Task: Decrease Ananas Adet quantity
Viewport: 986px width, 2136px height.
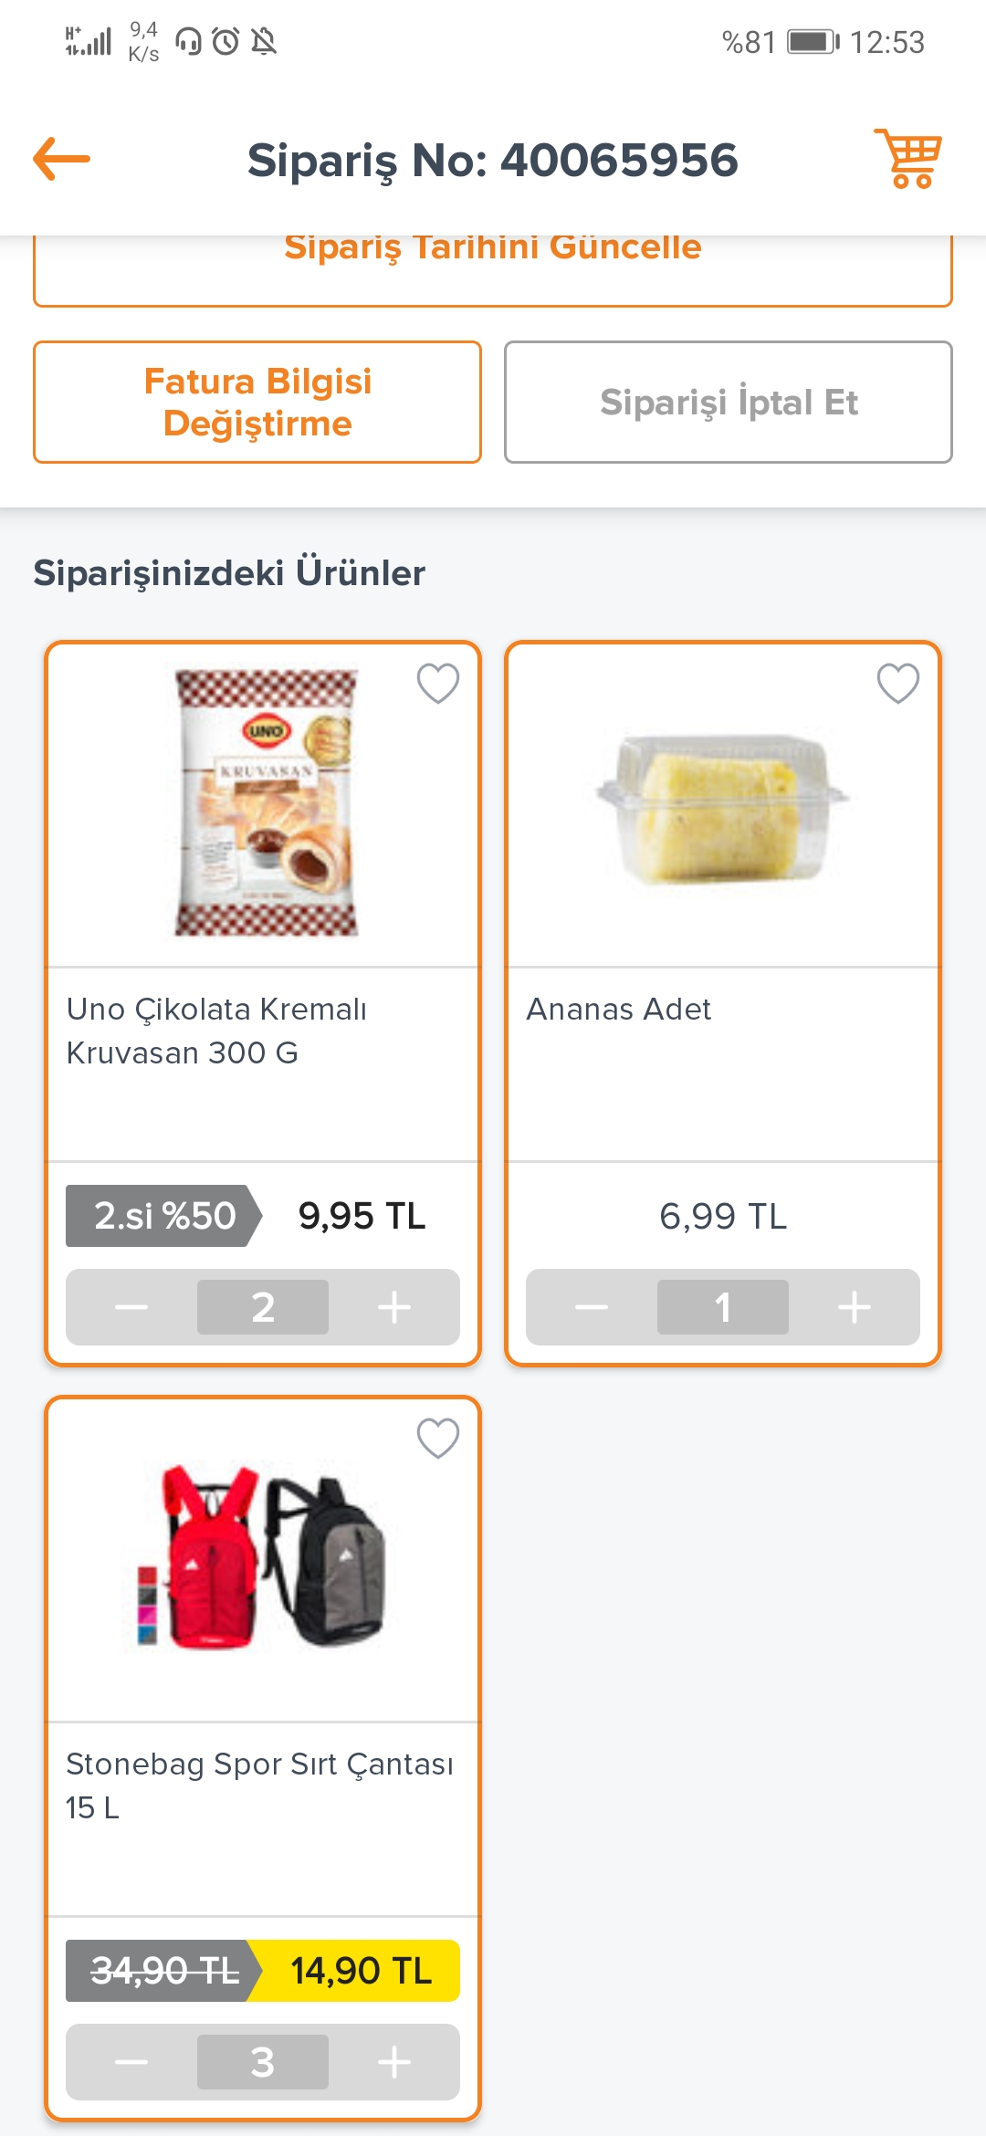Action: point(592,1307)
